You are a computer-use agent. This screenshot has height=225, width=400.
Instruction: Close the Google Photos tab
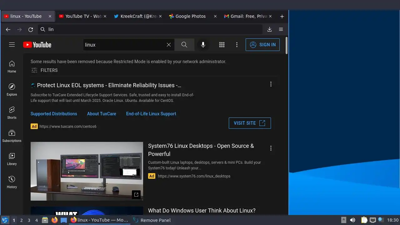click(x=215, y=16)
